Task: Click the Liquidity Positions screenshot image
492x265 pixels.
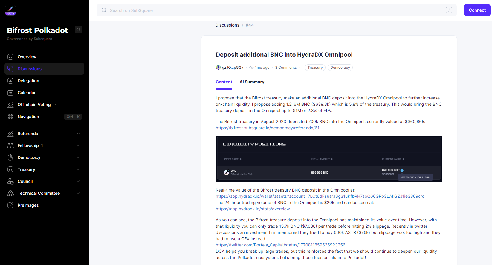Action: (x=329, y=159)
